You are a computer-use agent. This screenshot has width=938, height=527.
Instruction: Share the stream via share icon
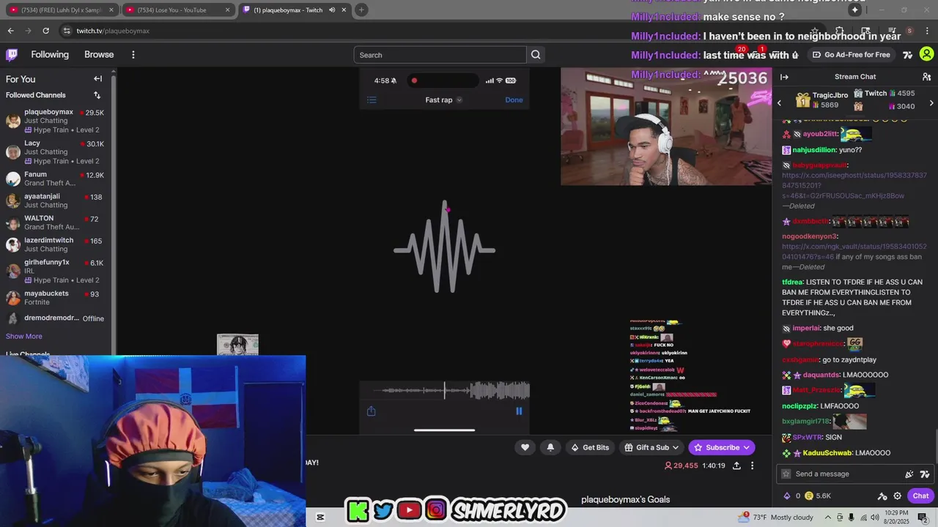736,466
